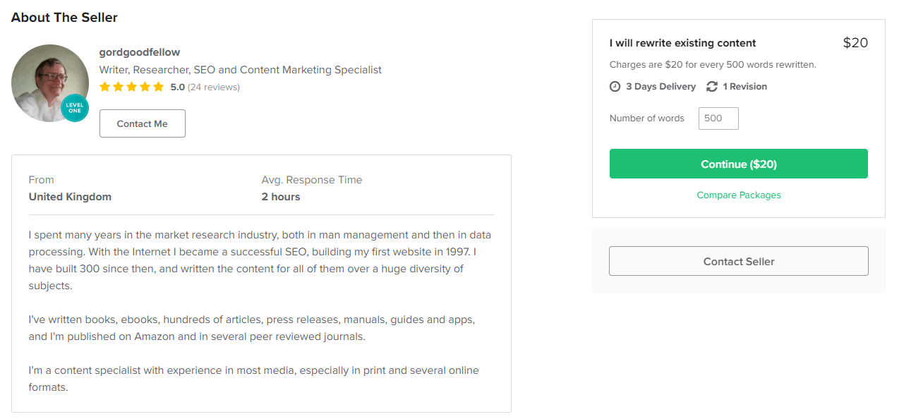Open the Compare Packages link

(738, 195)
